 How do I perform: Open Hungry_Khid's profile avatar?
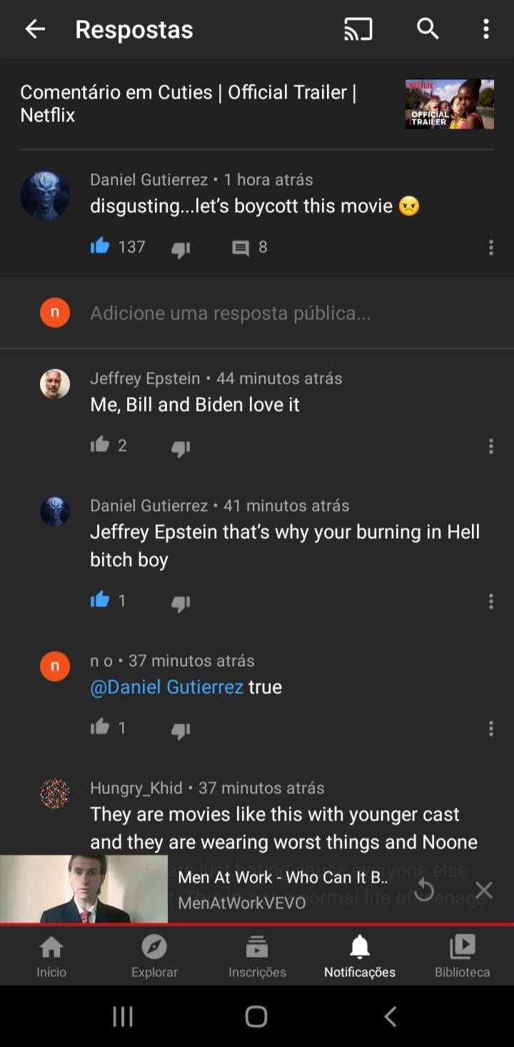55,793
